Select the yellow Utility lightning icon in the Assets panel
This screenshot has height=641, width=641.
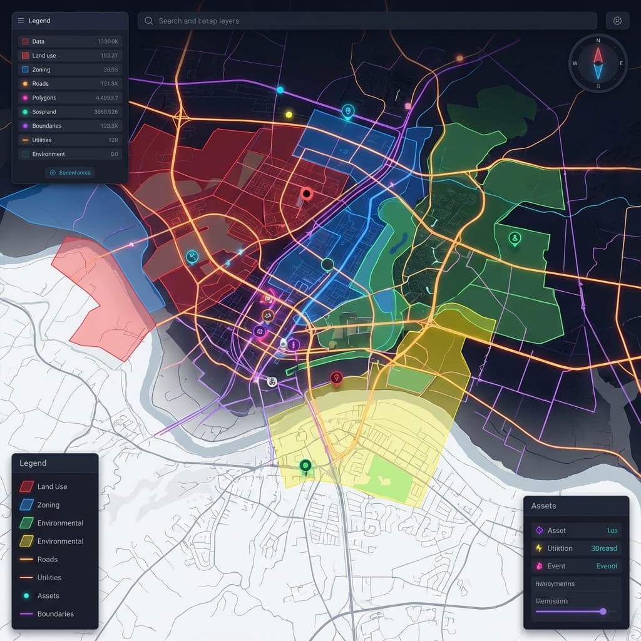pos(540,548)
